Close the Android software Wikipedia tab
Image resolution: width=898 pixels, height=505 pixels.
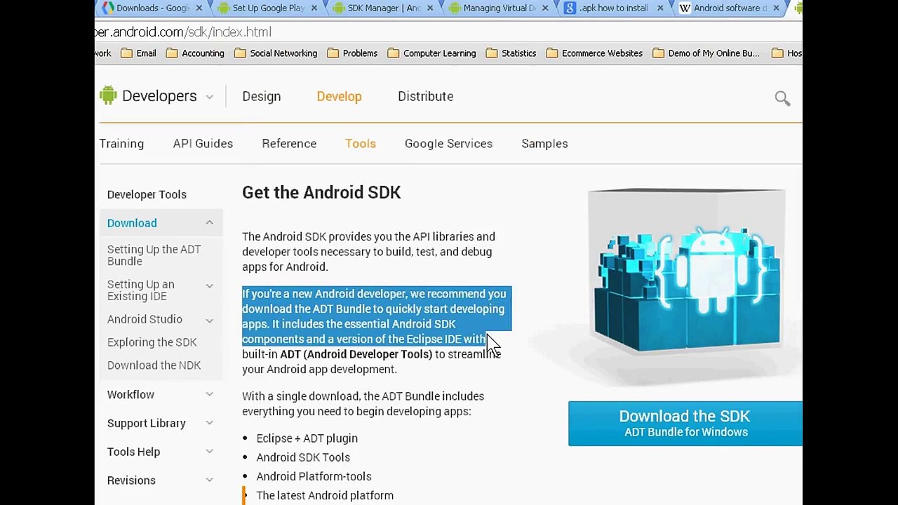click(x=776, y=8)
